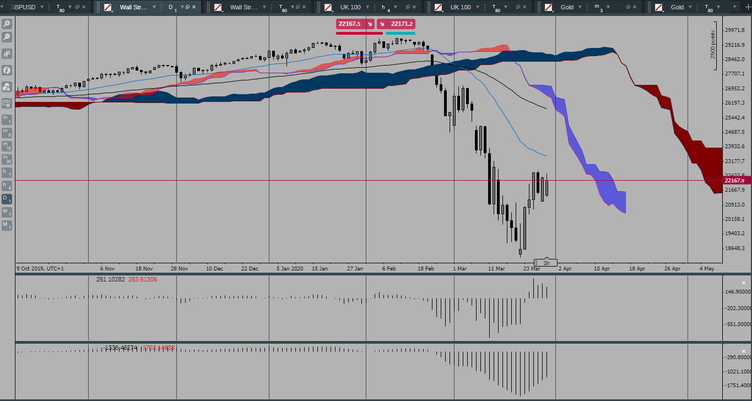Image resolution: width=752 pixels, height=401 pixels.
Task: Open the m3 timeframe dropdown on the Gold tab
Action: point(609,7)
